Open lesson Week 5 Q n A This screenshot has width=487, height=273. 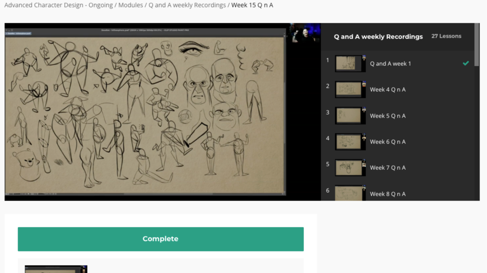388,116
